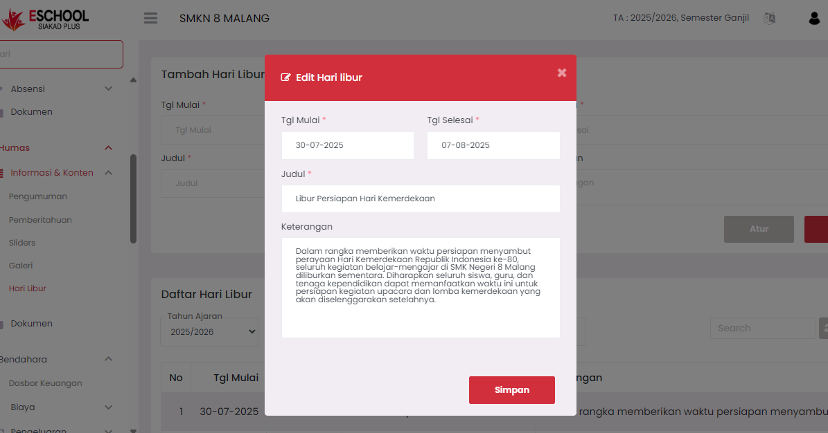Image resolution: width=828 pixels, height=433 pixels.
Task: Go to the Galeri menu item
Action: click(x=21, y=266)
